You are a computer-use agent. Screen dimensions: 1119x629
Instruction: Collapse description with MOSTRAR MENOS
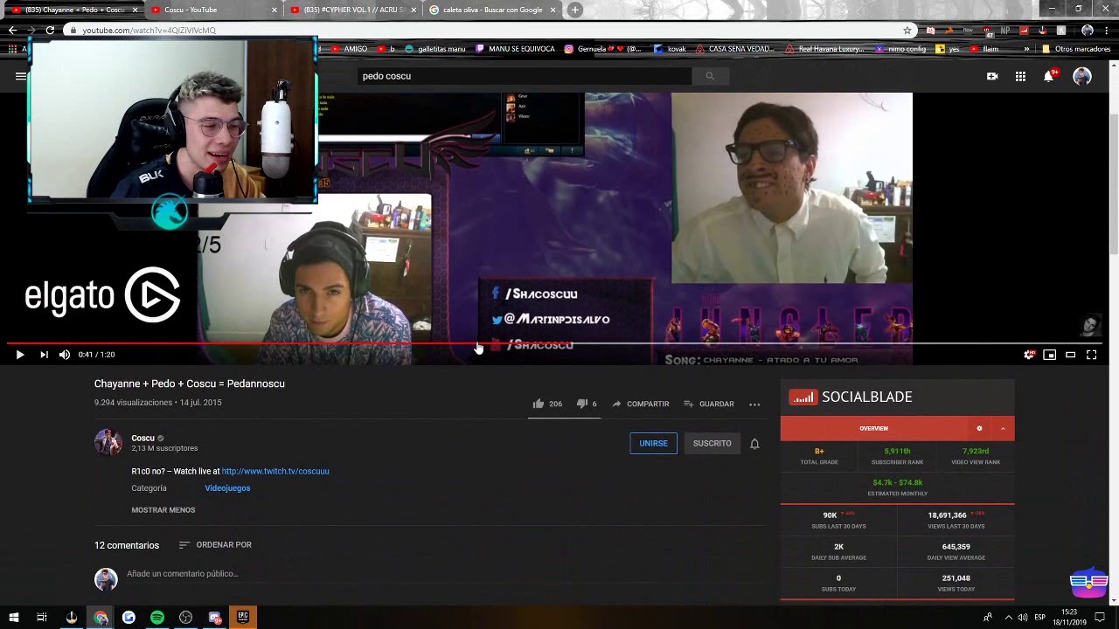click(x=163, y=510)
